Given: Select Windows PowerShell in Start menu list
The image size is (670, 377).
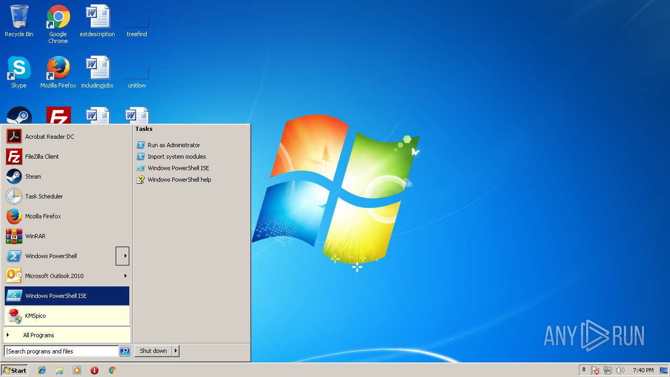Looking at the screenshot, I should tap(60, 256).
